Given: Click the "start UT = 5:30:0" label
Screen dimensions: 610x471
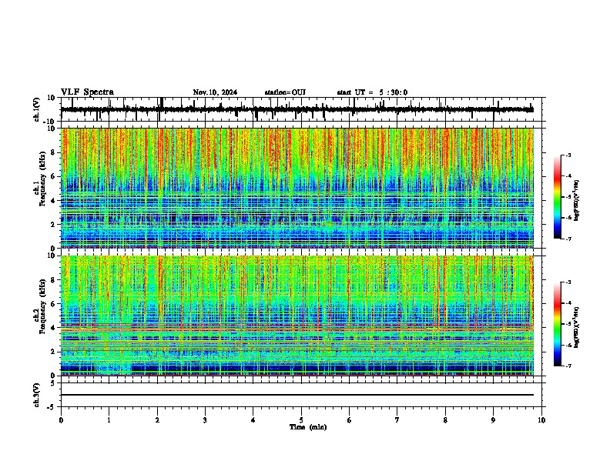Looking at the screenshot, I should coord(372,92).
